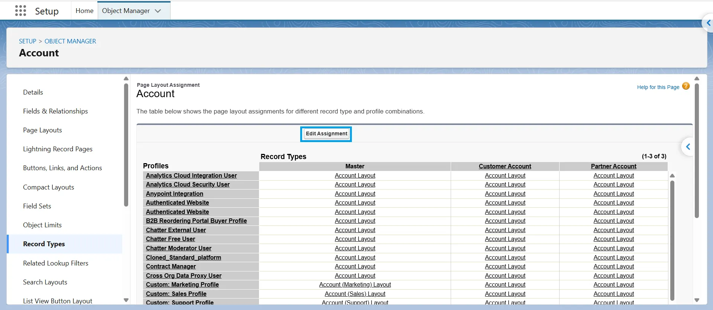The image size is (713, 310).
Task: Open Partner Account record type header
Action: pyautogui.click(x=613, y=166)
